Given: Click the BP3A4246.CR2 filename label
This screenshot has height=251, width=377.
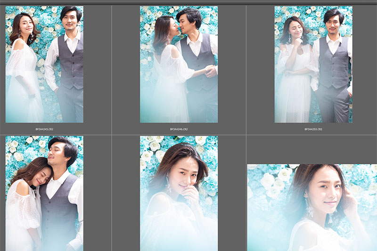Looking at the screenshot, I should tap(179, 129).
